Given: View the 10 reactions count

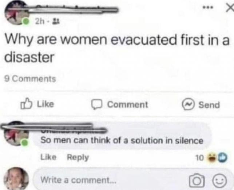Looking at the screenshot, I should point(199,158).
